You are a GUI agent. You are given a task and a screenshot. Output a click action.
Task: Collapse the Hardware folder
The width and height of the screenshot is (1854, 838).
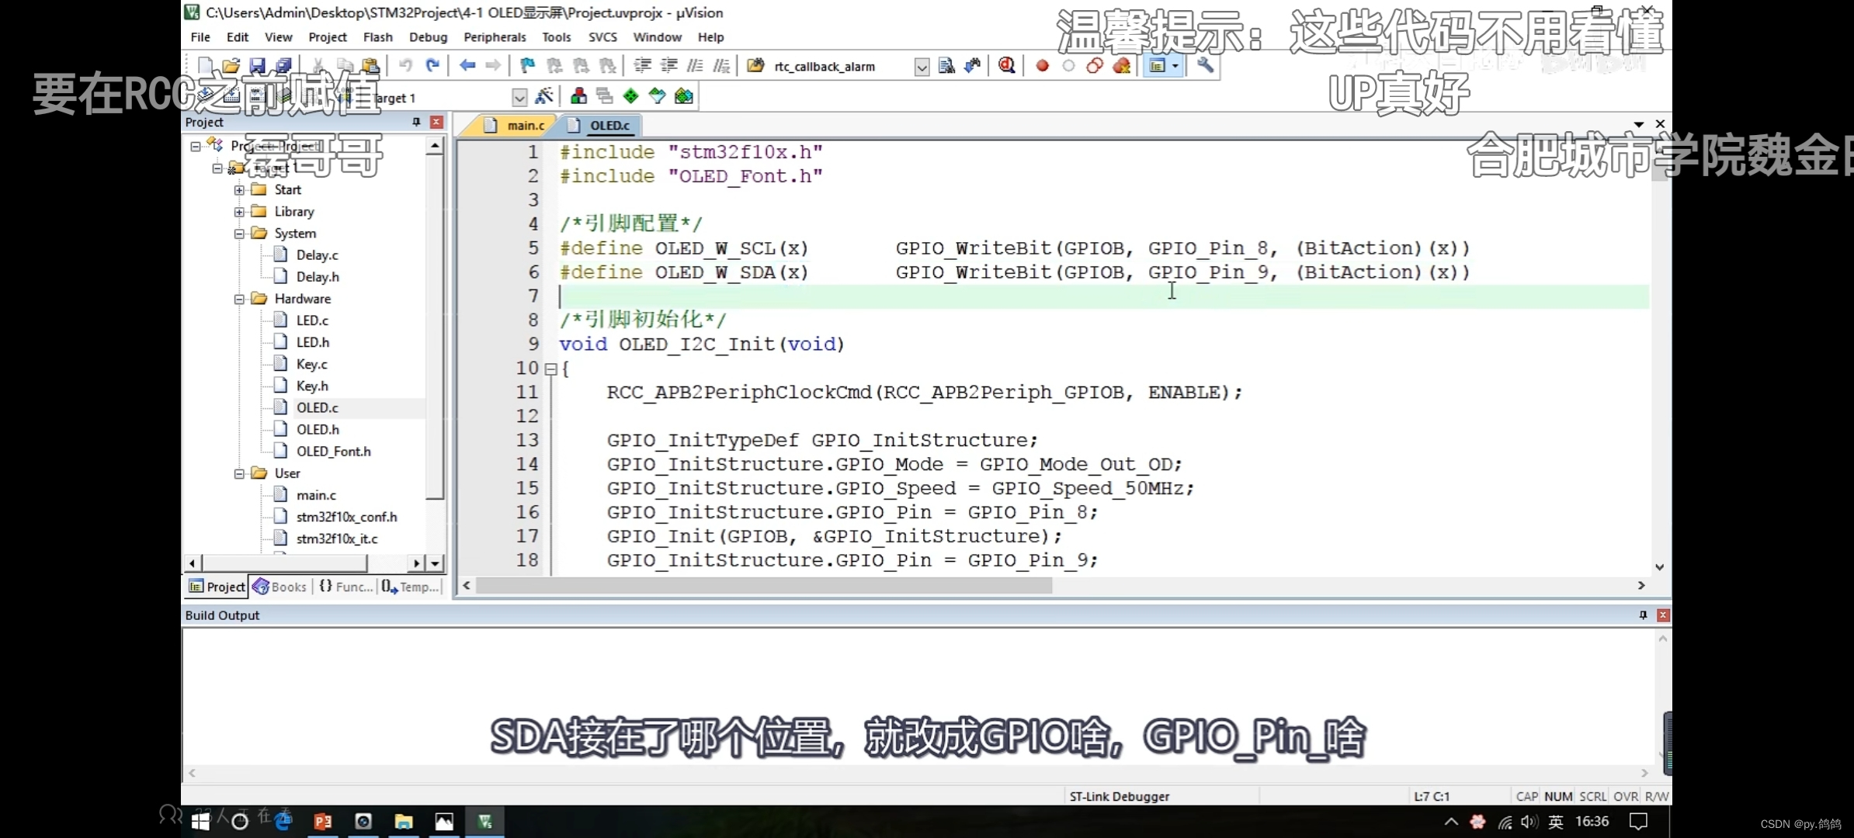pyautogui.click(x=240, y=299)
